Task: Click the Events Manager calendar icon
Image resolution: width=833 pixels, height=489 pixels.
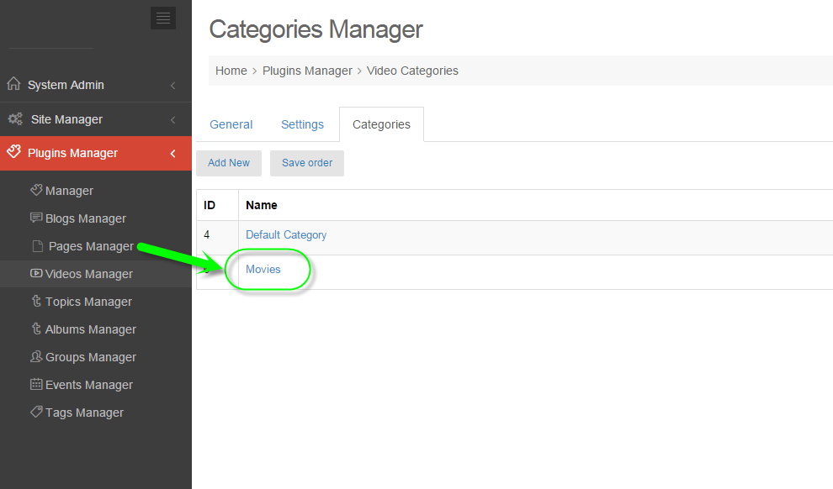Action: 36,384
